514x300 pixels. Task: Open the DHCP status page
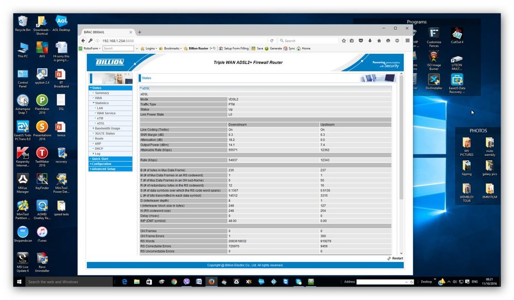[x=99, y=148]
